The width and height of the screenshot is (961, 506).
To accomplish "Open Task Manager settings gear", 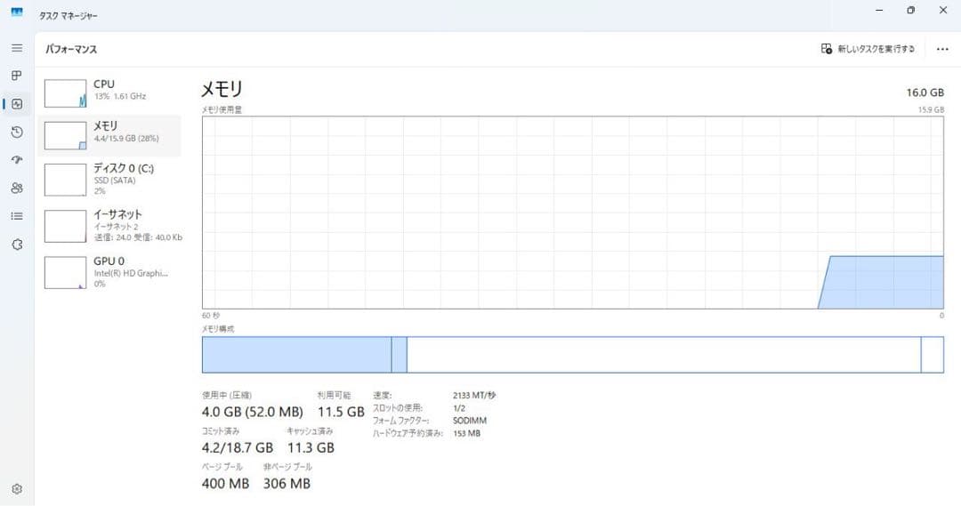I will pos(17,489).
